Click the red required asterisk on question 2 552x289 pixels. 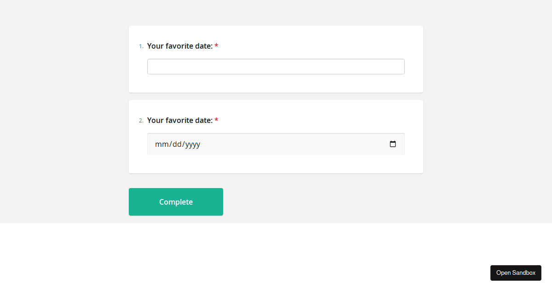[x=216, y=120]
